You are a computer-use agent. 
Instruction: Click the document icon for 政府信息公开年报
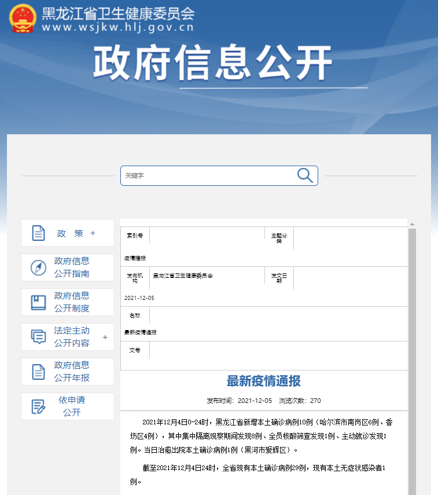coord(38,372)
